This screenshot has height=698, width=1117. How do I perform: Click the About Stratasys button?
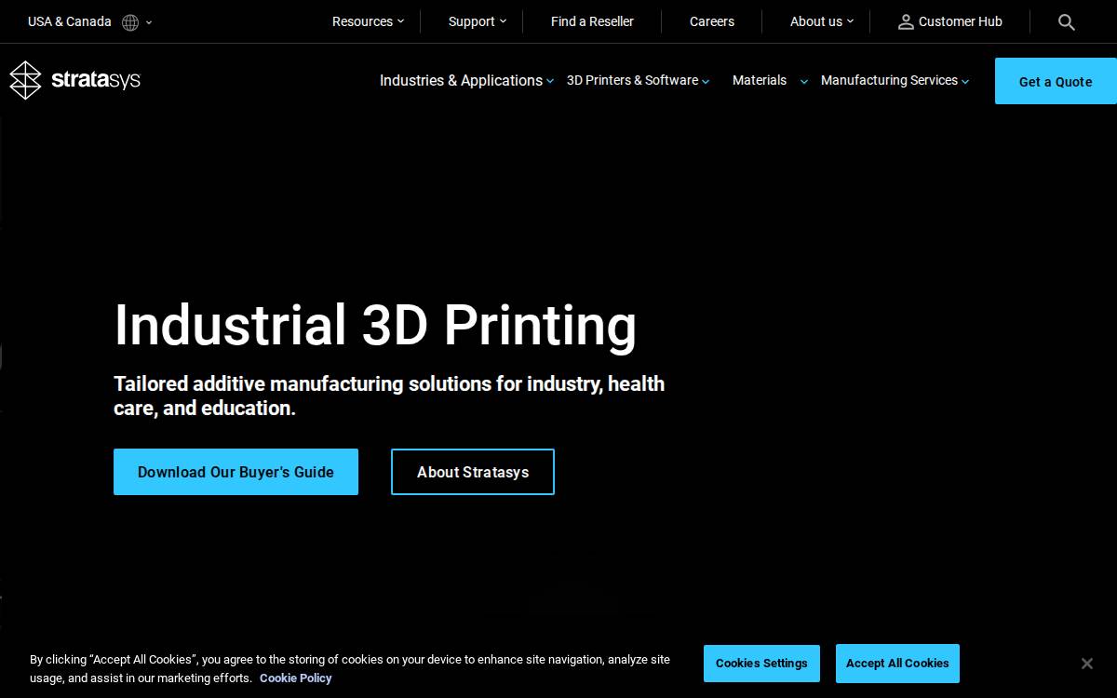tap(473, 472)
